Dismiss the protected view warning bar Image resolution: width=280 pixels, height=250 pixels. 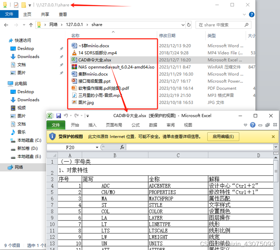tap(273, 137)
